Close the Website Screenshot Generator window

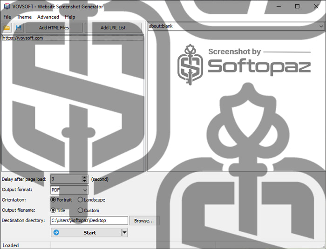click(316, 7)
